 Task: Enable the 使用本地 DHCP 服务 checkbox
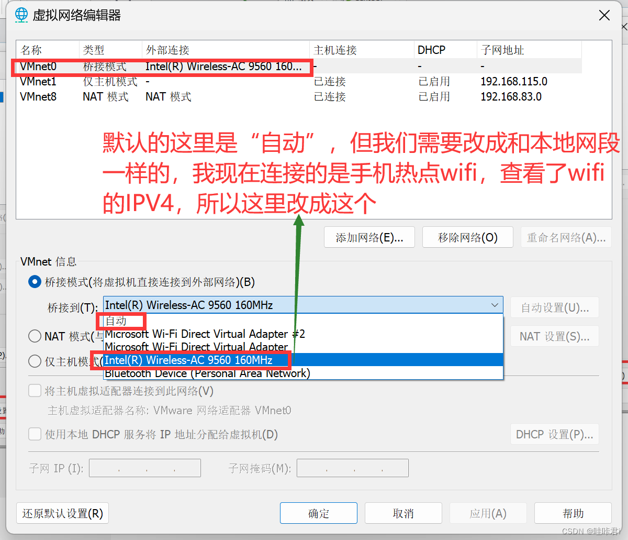[x=35, y=434]
